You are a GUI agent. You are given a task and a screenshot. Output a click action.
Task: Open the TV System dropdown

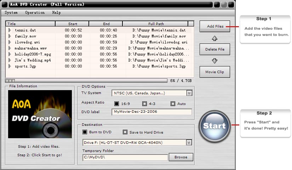pyautogui.click(x=189, y=93)
